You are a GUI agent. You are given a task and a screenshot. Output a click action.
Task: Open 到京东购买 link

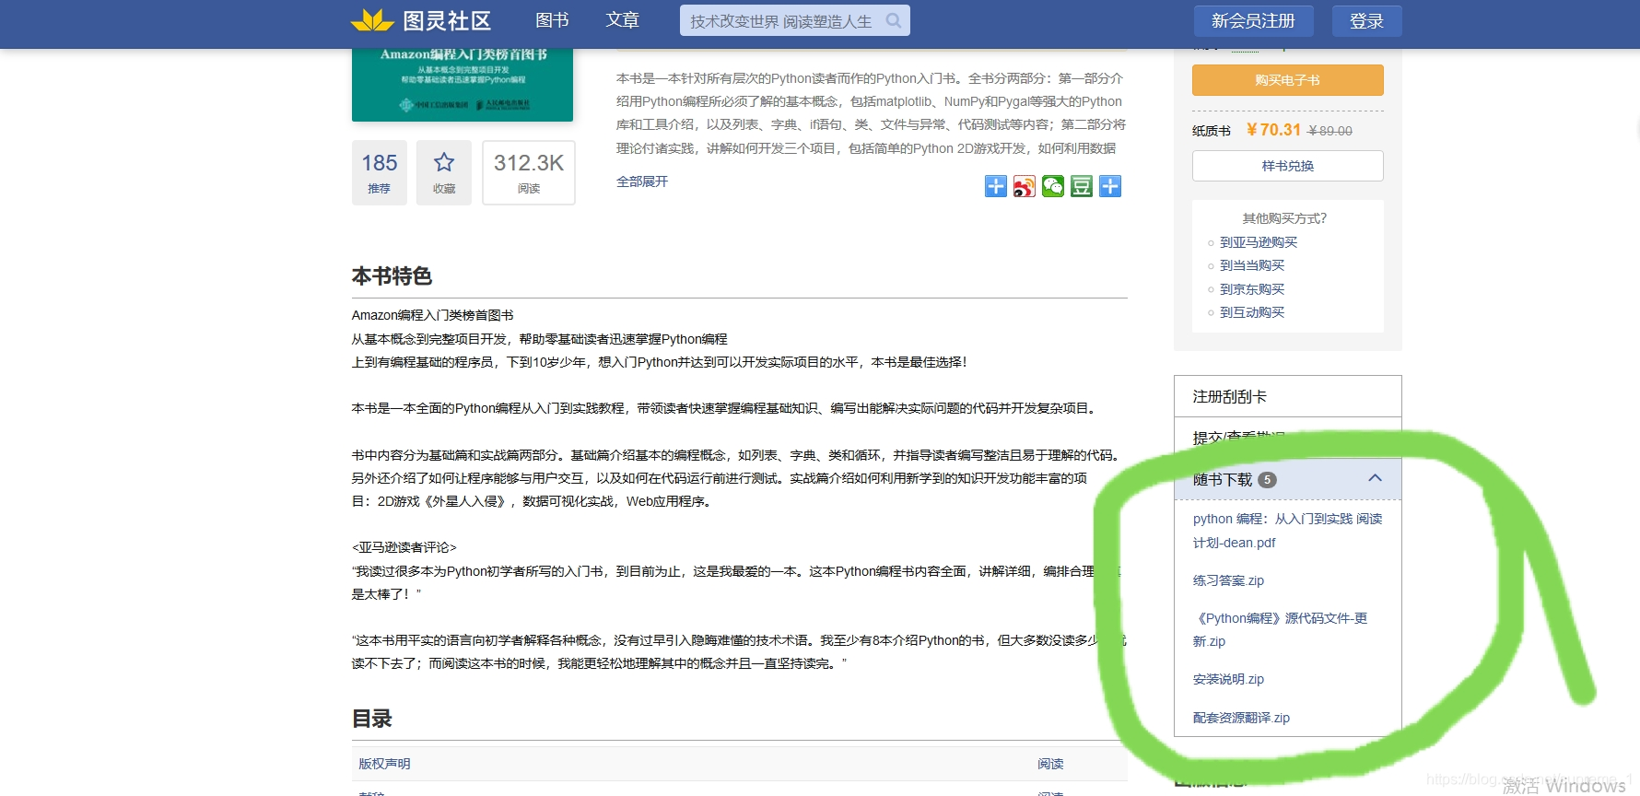click(1251, 289)
